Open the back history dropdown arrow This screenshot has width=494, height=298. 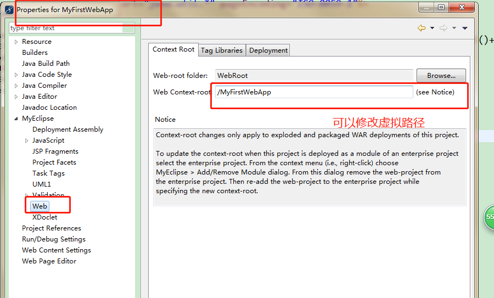click(433, 28)
